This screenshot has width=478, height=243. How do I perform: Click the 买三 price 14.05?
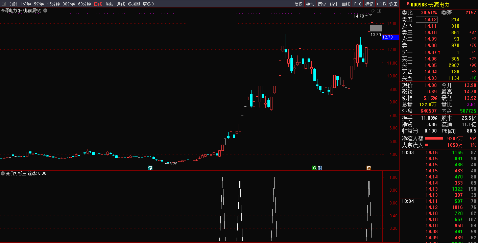pyautogui.click(x=431, y=65)
